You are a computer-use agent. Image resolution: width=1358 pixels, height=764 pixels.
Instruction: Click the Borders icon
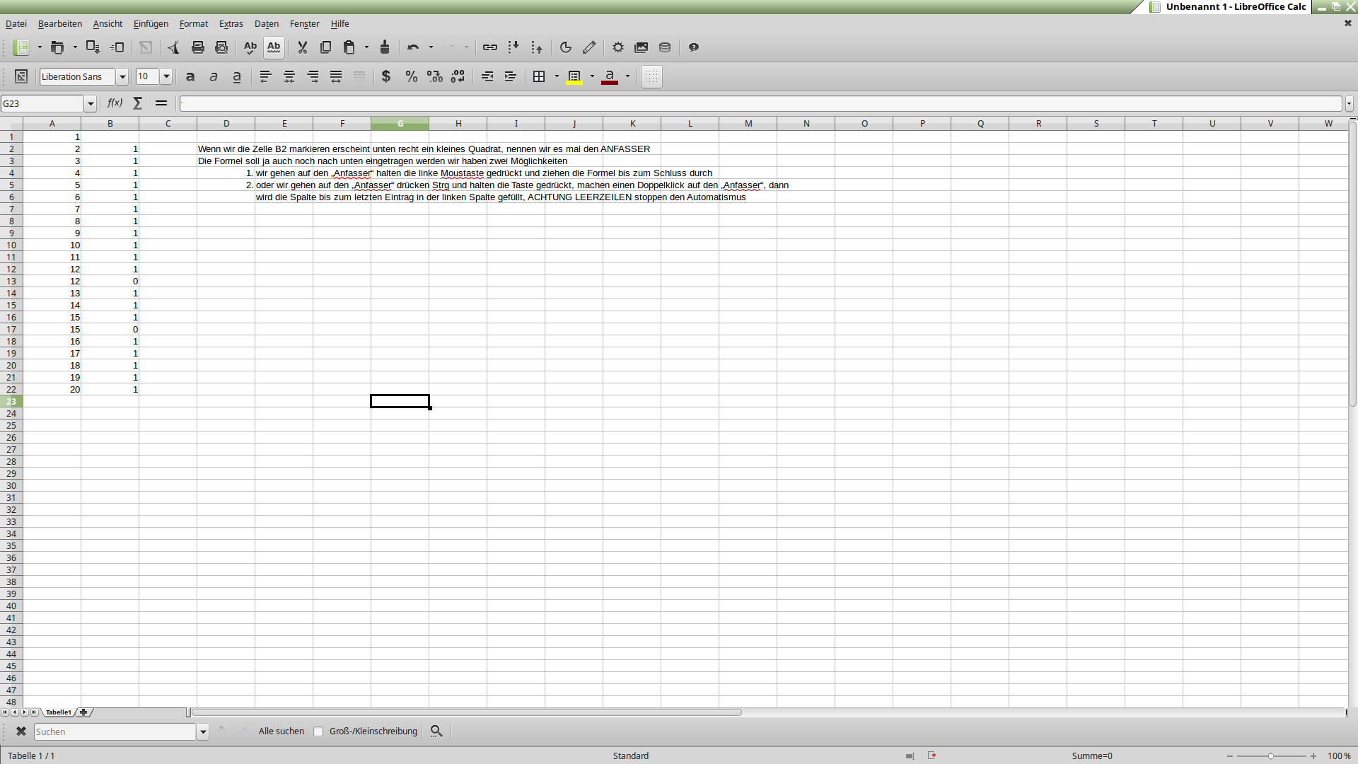point(539,76)
